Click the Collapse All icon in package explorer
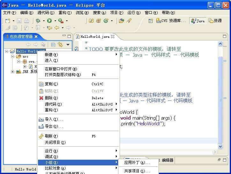Viewport: 231px width, 174px height. click(53, 45)
